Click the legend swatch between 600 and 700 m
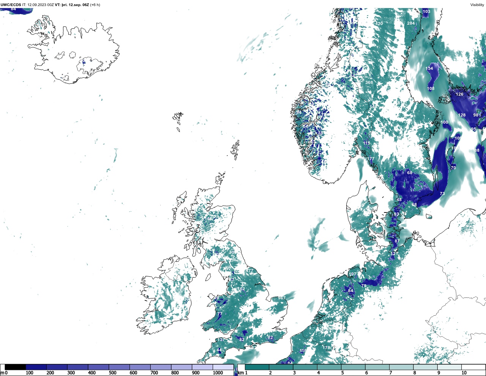The image size is (486, 376). click(x=140, y=367)
